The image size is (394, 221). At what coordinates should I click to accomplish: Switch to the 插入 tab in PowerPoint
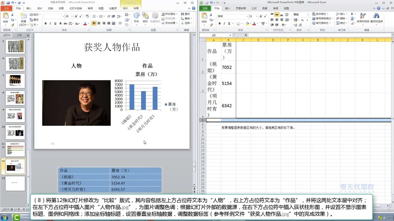coord(30,9)
